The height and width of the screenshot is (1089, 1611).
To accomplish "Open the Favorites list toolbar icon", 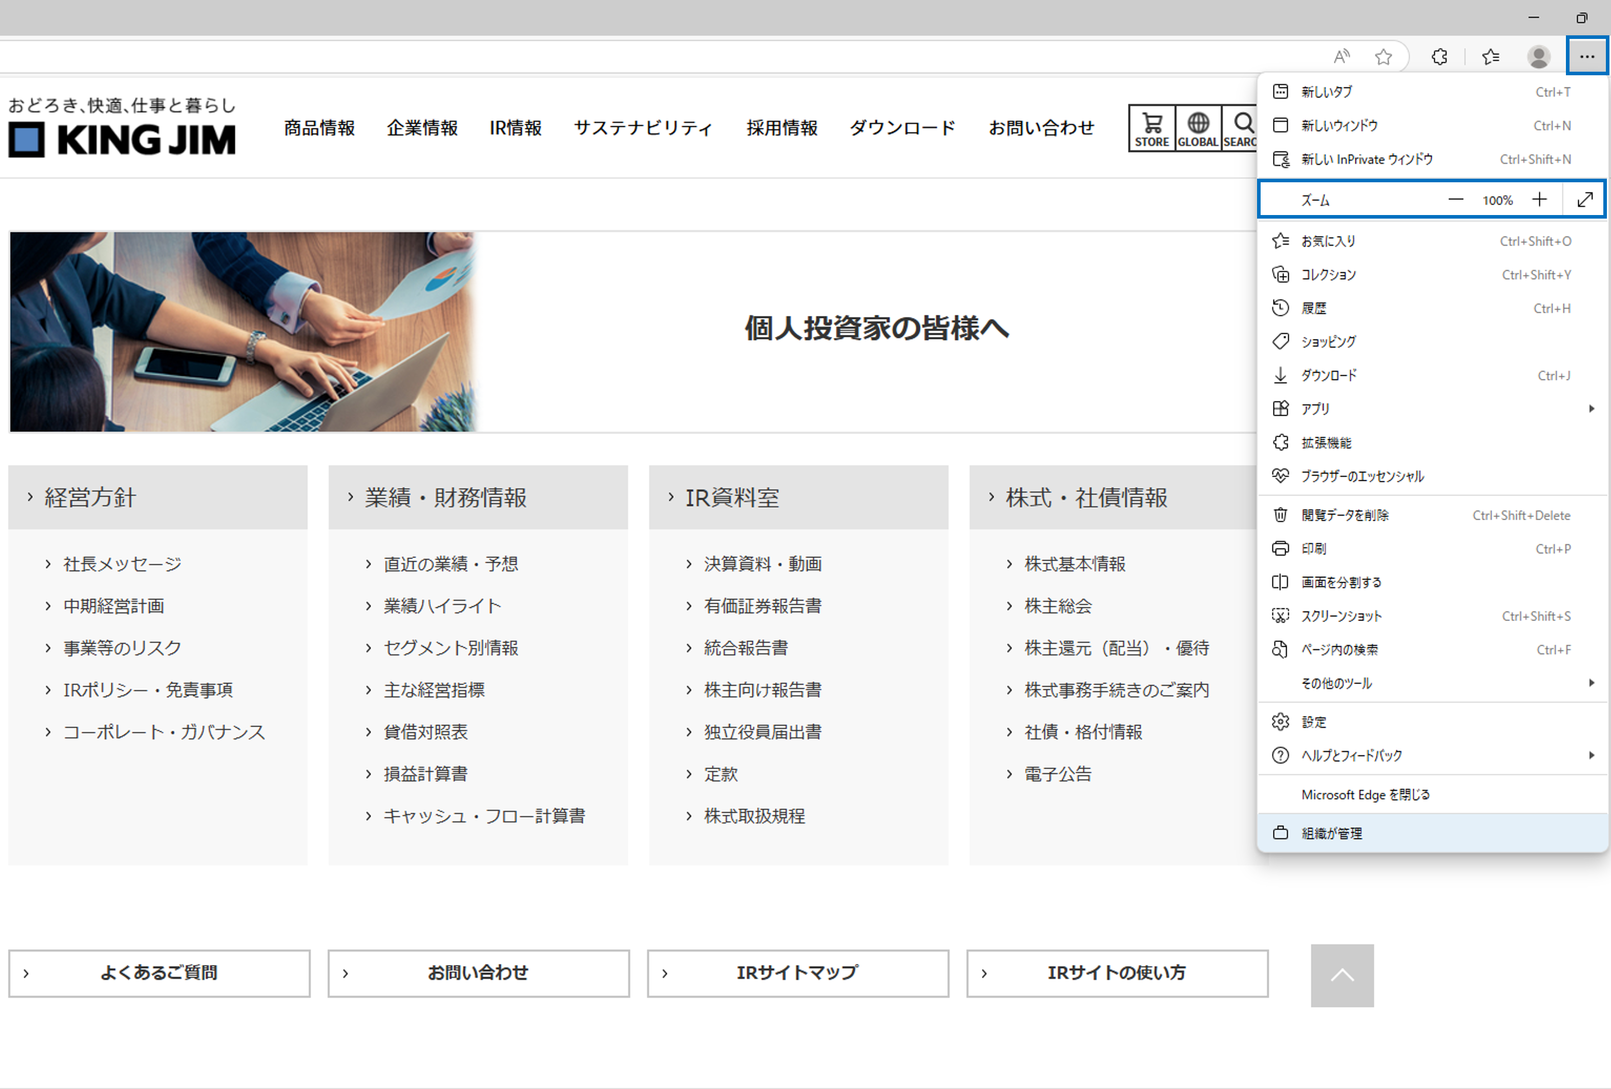I will tap(1491, 57).
